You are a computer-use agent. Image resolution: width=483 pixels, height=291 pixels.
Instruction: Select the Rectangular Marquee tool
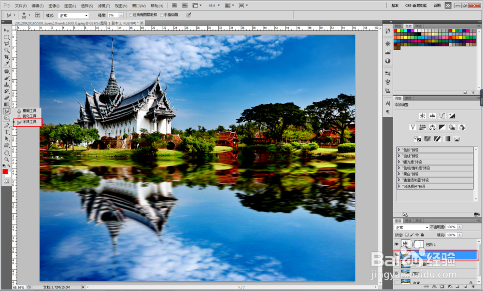tap(6, 37)
